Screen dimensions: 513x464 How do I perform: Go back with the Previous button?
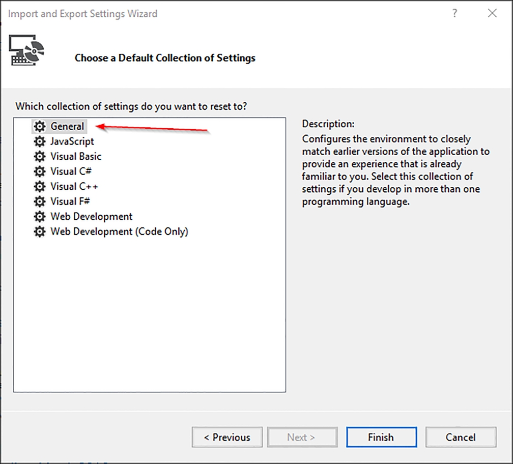point(227,437)
